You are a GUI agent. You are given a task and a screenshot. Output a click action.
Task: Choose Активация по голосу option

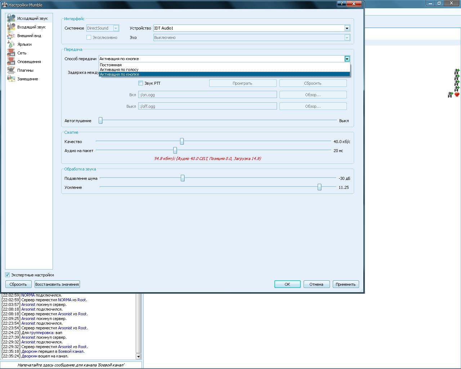click(119, 70)
